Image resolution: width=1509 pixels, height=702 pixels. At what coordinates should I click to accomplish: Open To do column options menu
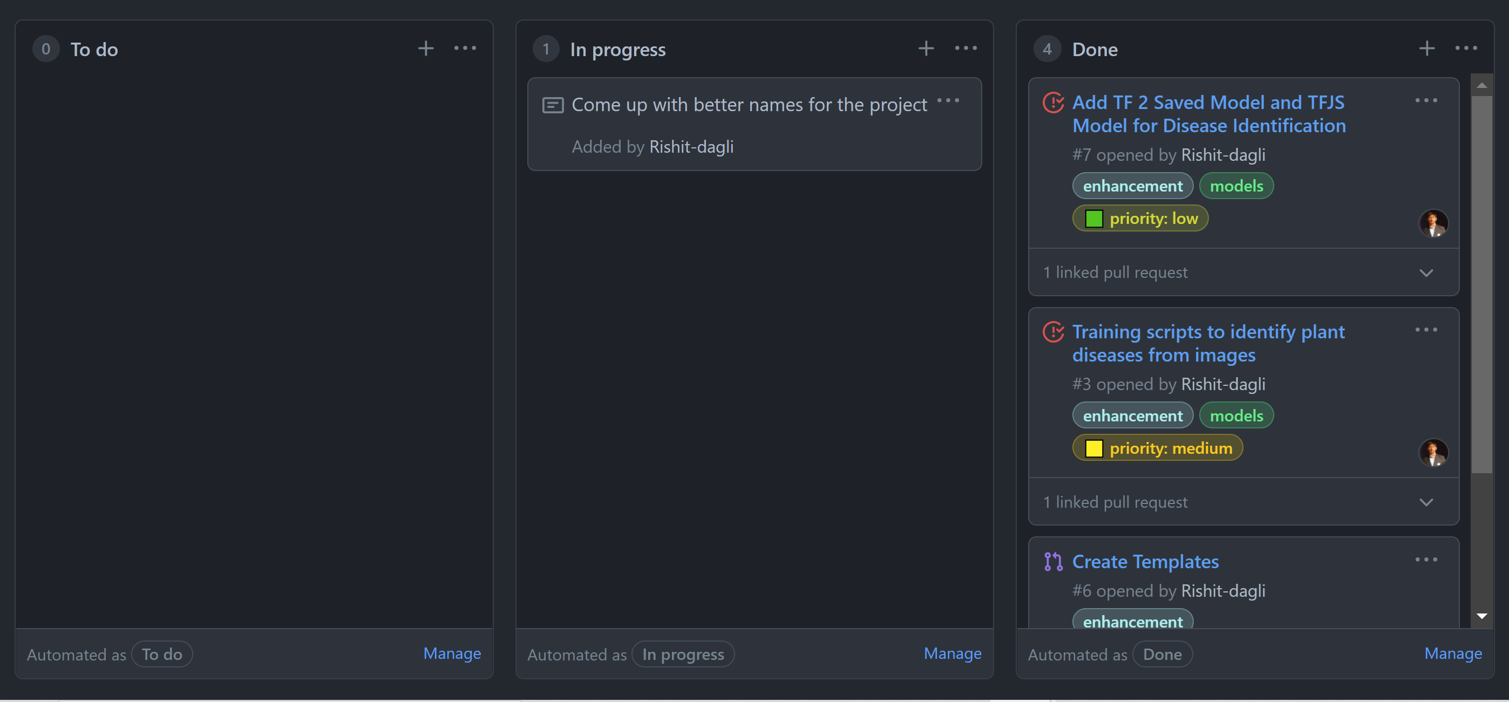point(465,49)
